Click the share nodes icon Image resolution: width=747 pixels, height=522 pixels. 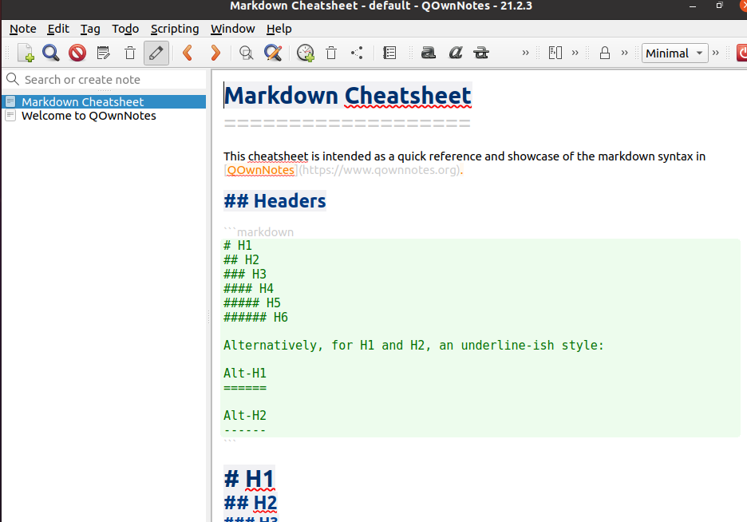coord(357,53)
